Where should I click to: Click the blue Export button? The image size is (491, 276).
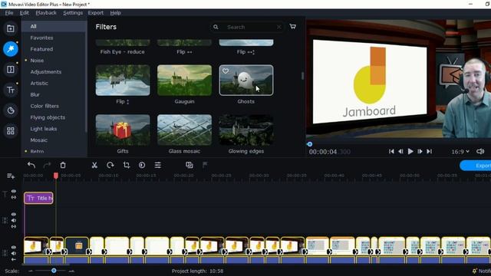[476, 166]
